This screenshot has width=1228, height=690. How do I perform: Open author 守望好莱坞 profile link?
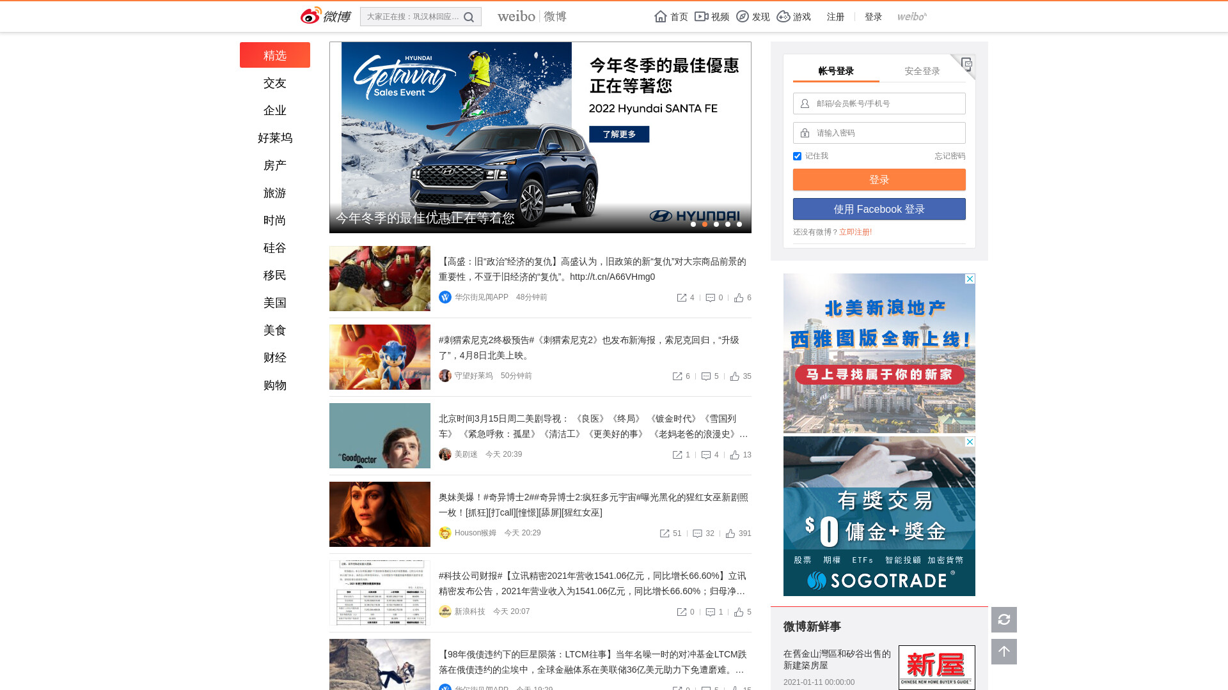[474, 376]
